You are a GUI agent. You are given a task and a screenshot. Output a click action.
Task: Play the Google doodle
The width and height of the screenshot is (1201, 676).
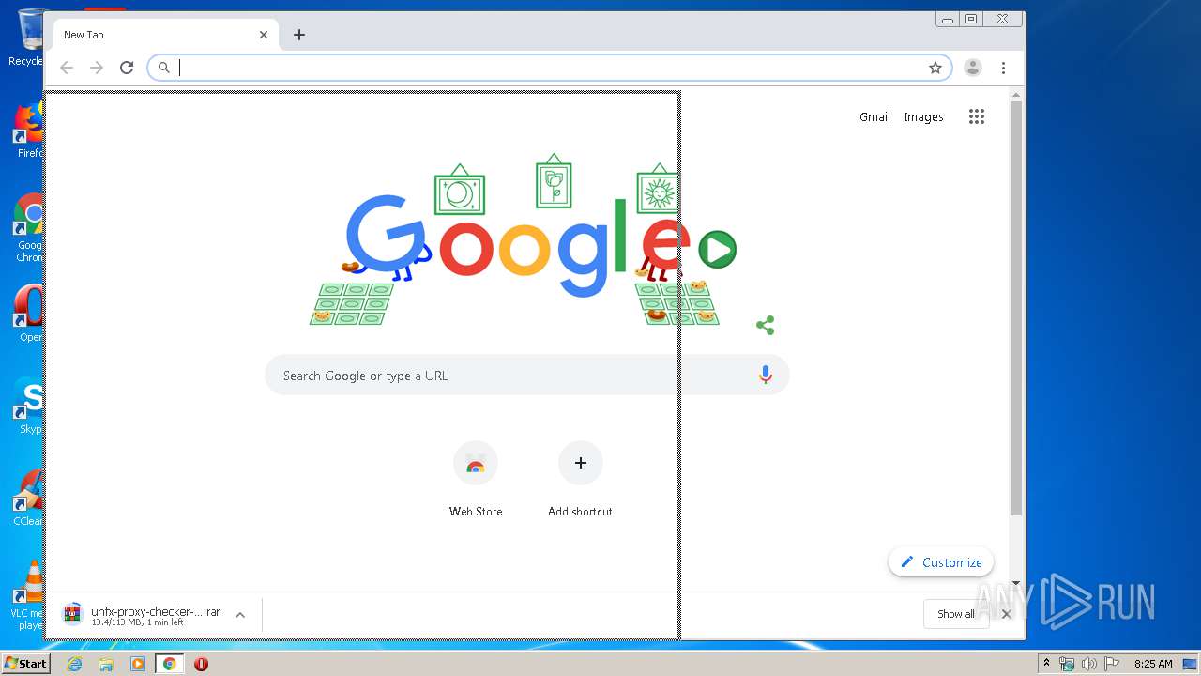pos(718,250)
